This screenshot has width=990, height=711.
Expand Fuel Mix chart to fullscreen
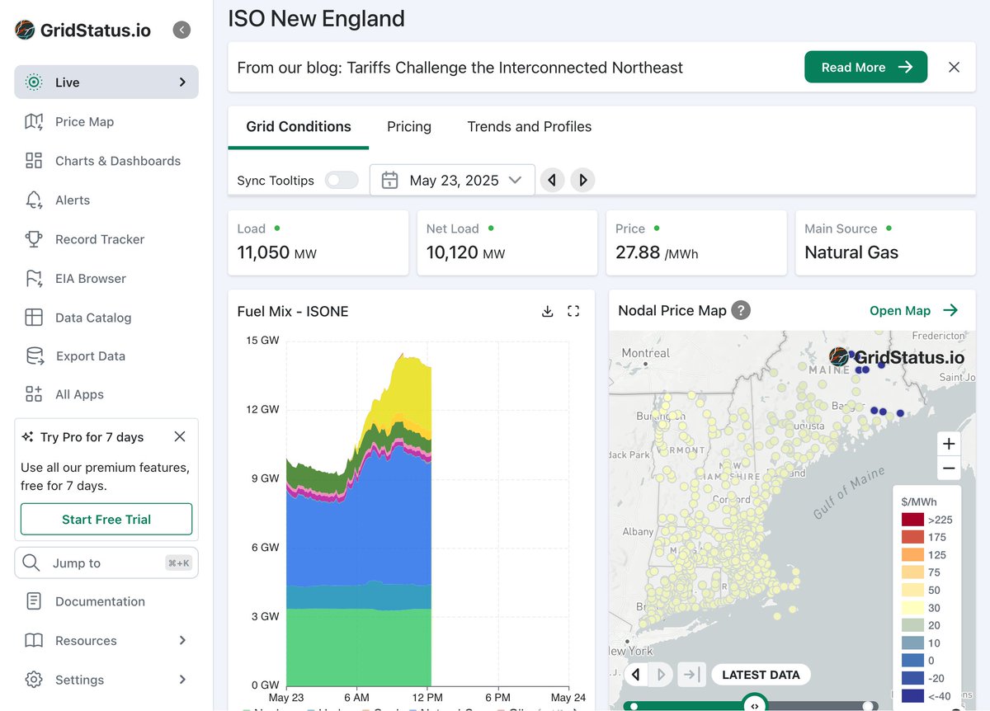[x=573, y=311]
